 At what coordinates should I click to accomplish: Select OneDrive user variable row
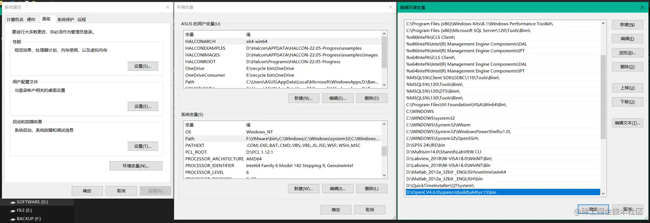point(282,68)
